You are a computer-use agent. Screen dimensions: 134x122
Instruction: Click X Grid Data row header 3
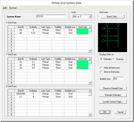click(x=11, y=36)
